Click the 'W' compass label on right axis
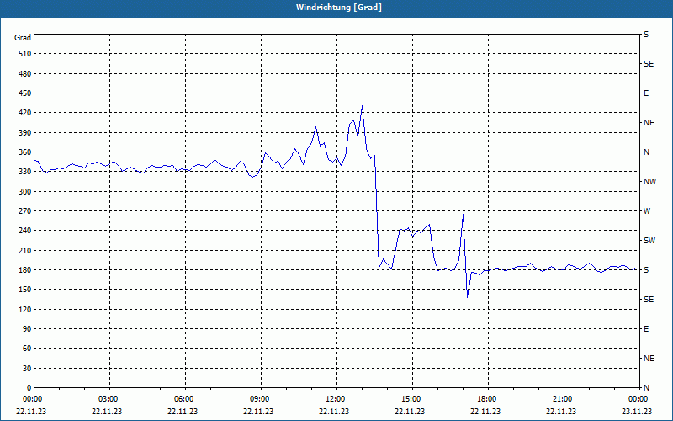 [x=647, y=211]
